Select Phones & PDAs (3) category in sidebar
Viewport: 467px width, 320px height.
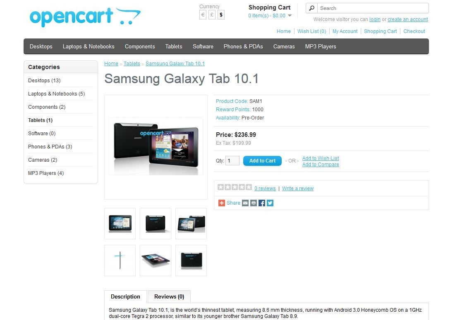click(50, 146)
